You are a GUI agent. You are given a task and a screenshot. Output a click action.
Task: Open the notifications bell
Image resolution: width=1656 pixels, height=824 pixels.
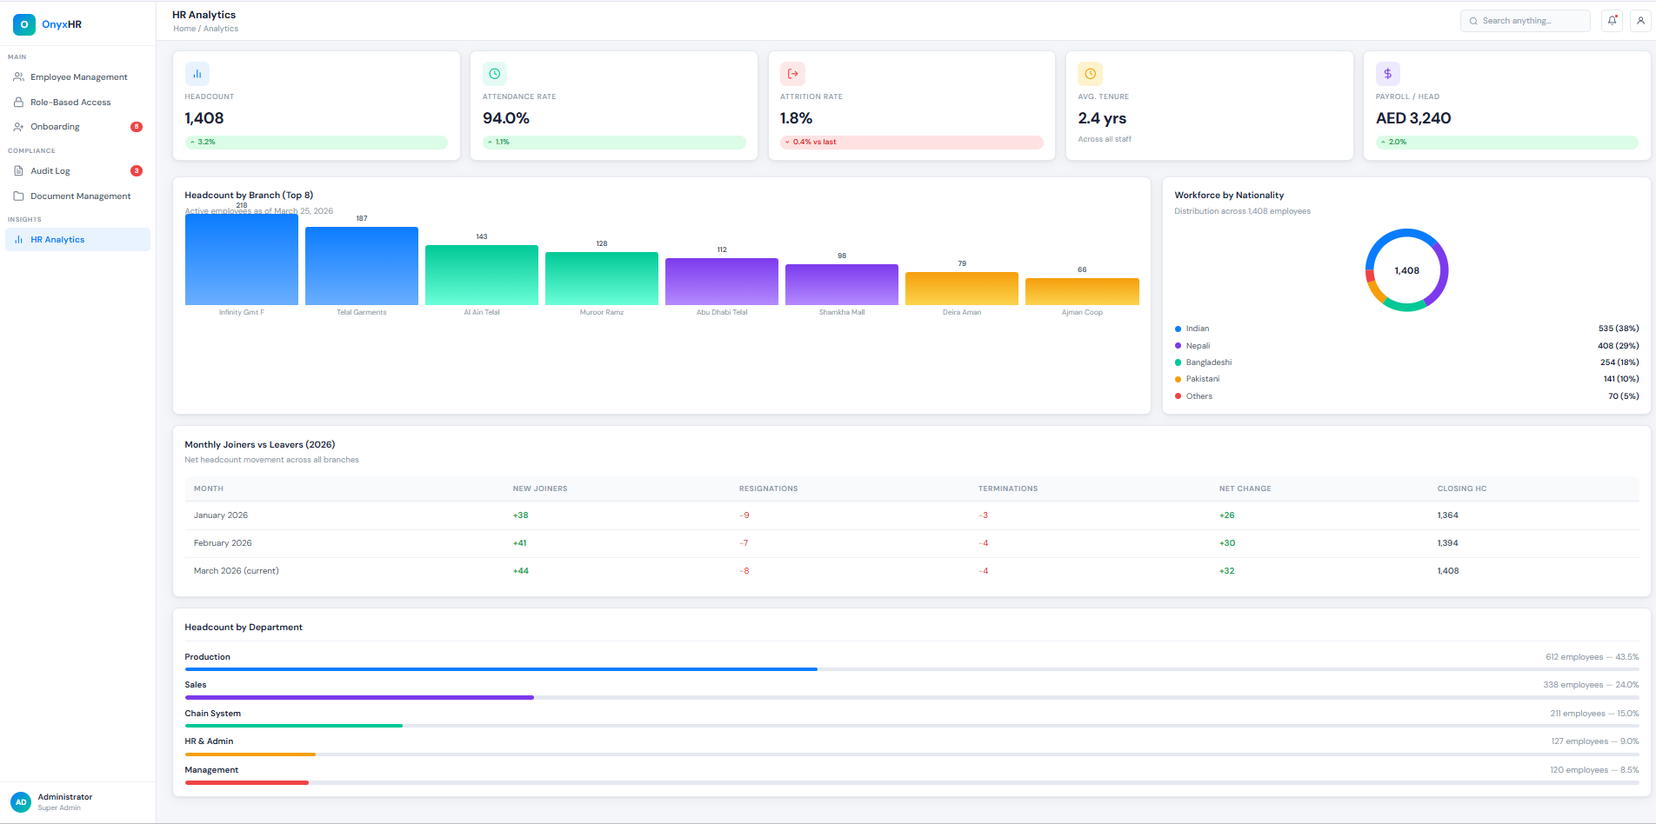pos(1612,20)
